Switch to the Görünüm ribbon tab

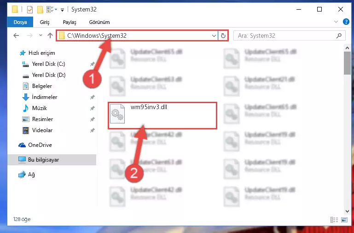(x=99, y=22)
